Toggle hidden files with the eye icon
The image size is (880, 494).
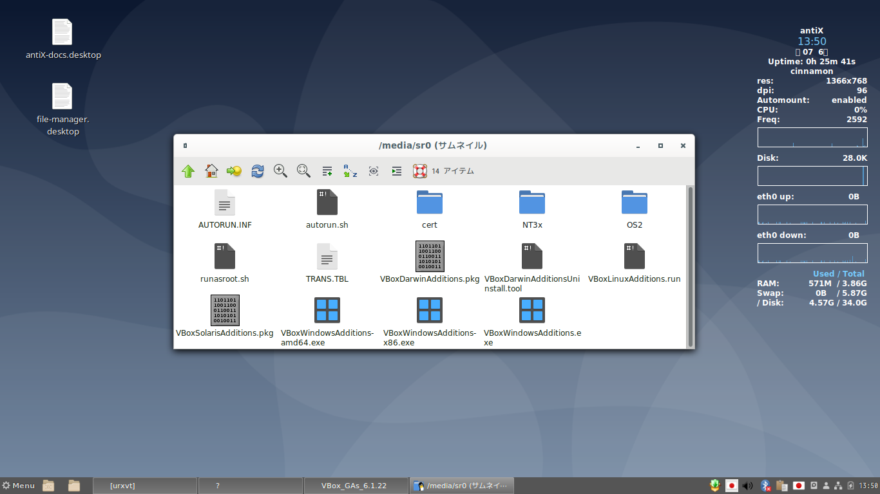pos(373,171)
